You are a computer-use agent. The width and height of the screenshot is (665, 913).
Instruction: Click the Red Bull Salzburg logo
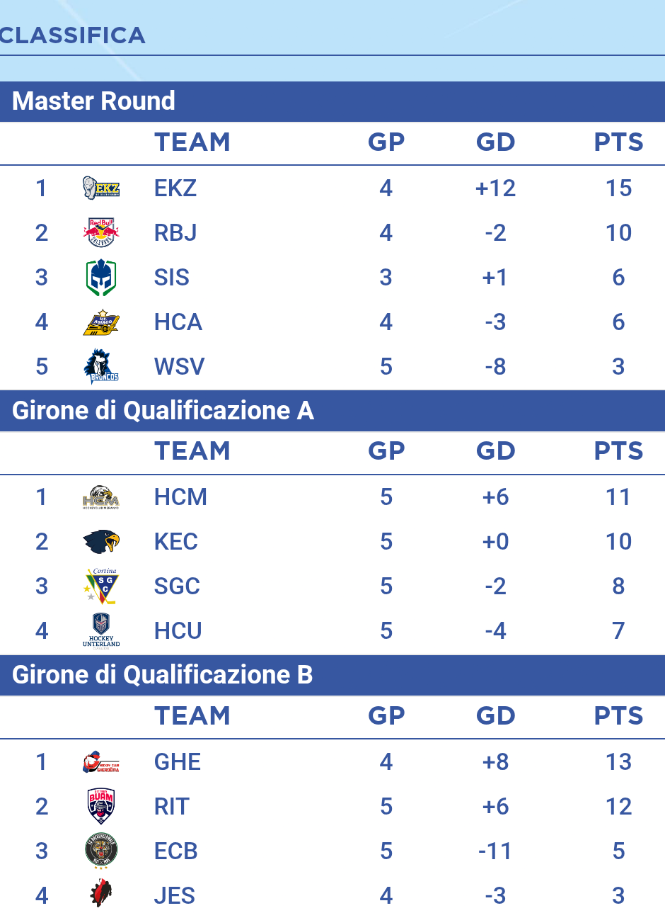tap(100, 232)
